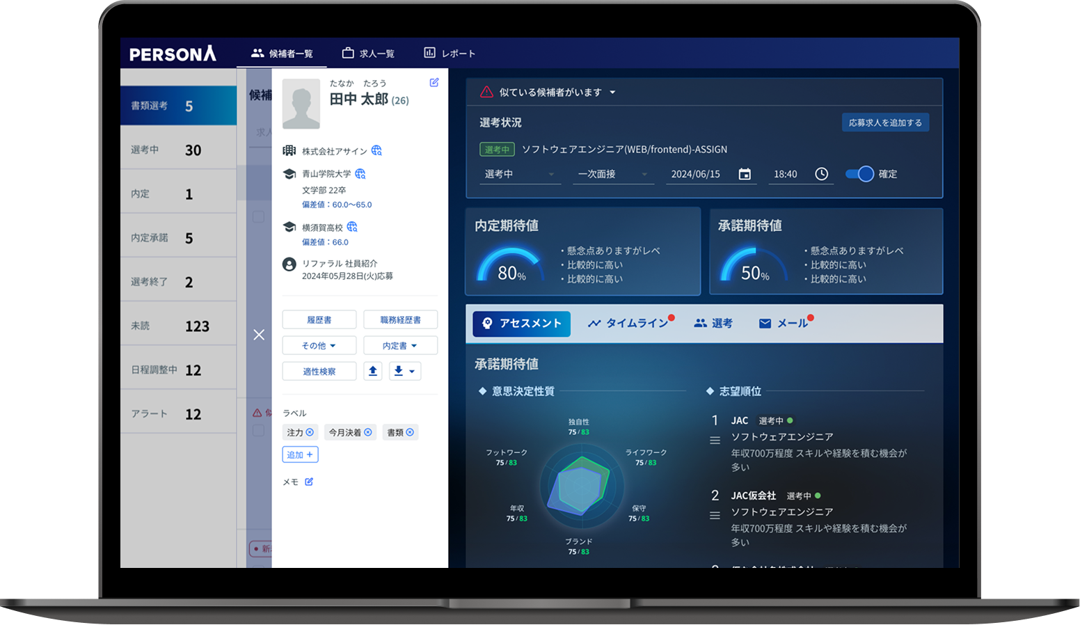Image resolution: width=1080 pixels, height=625 pixels.
Task: Expand the 内定書 dropdown
Action: [401, 346]
